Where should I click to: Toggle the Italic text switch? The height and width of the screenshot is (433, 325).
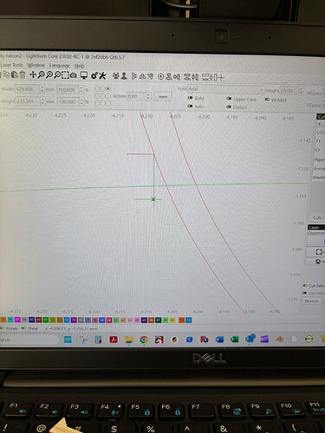tap(190, 107)
